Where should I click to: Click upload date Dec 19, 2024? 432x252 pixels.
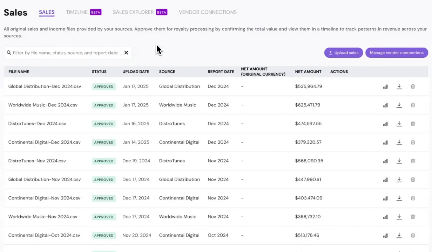tap(136, 161)
